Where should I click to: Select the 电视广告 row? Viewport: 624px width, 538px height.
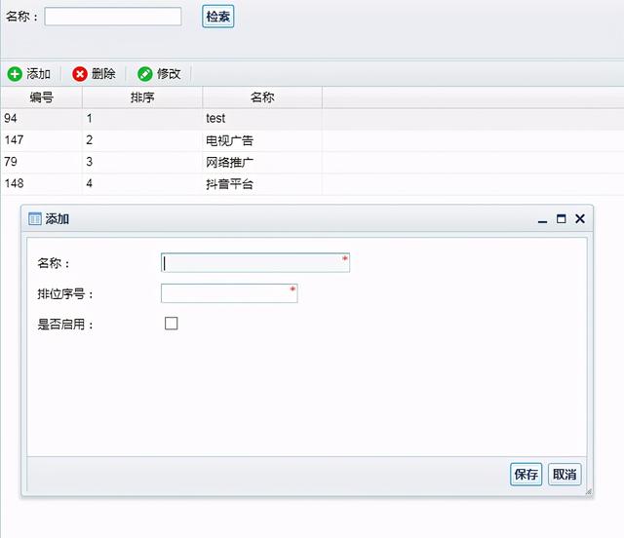pyautogui.click(x=312, y=140)
